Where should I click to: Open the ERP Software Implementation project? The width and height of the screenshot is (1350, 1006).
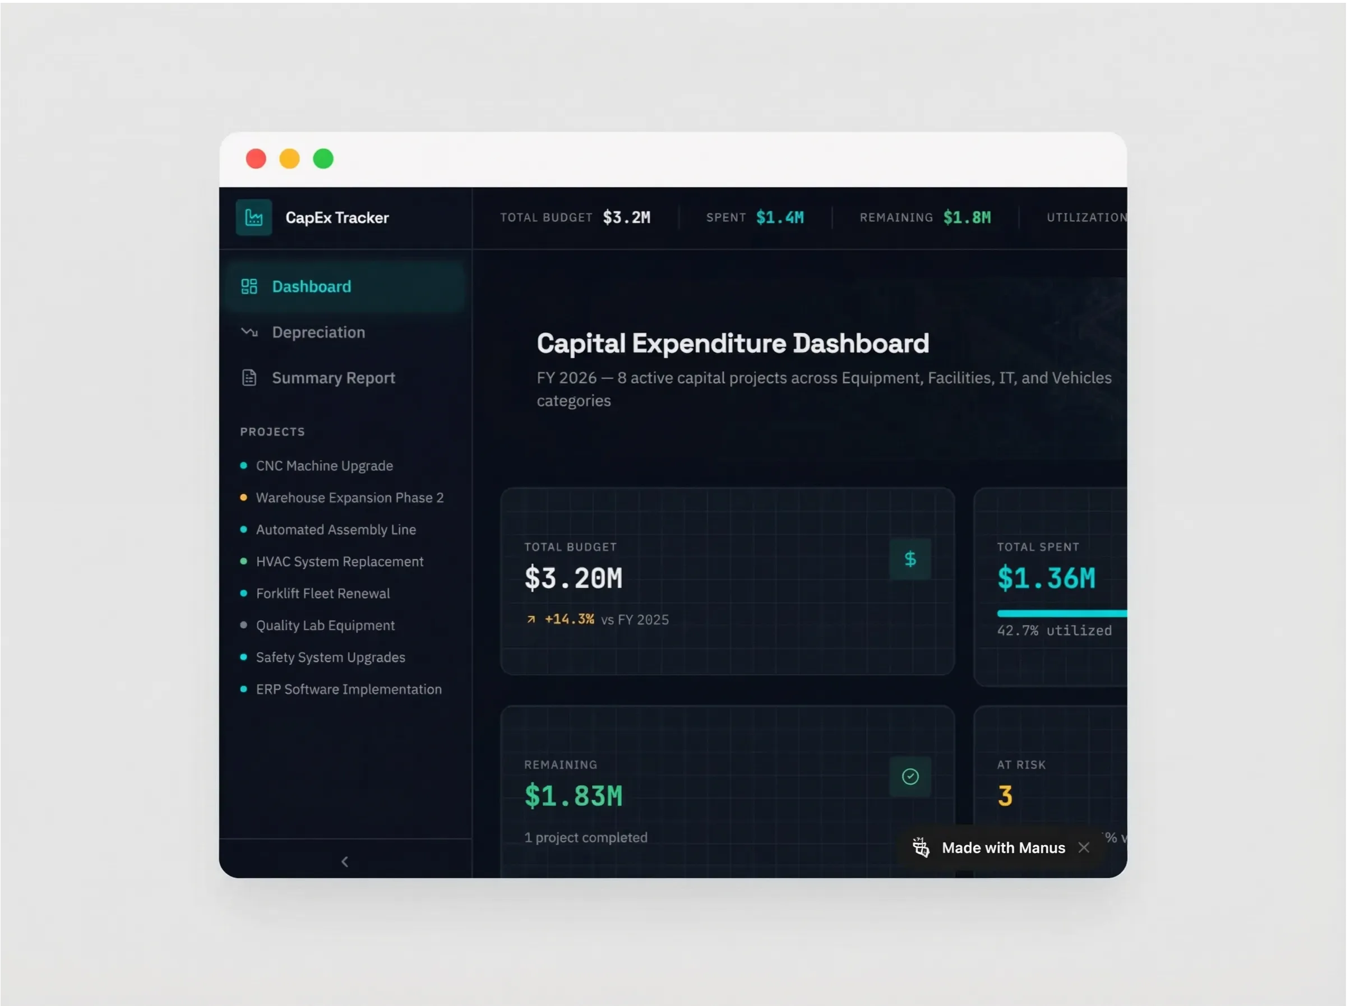(x=349, y=689)
